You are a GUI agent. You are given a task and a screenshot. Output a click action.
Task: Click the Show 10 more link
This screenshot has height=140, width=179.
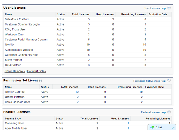coord(15,71)
